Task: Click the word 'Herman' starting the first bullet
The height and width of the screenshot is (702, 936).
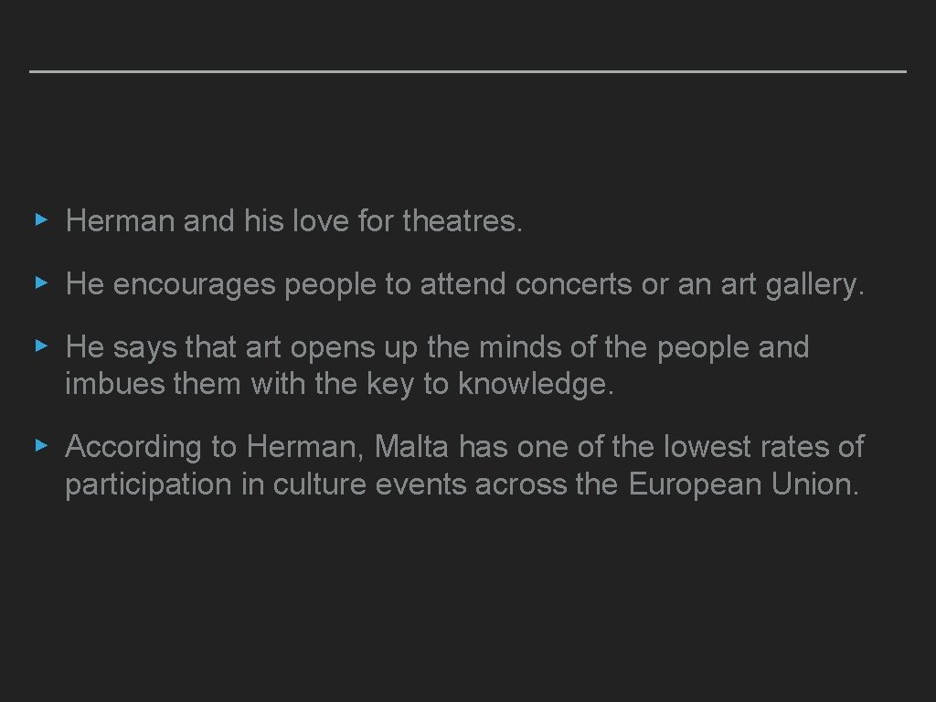Action: click(121, 221)
